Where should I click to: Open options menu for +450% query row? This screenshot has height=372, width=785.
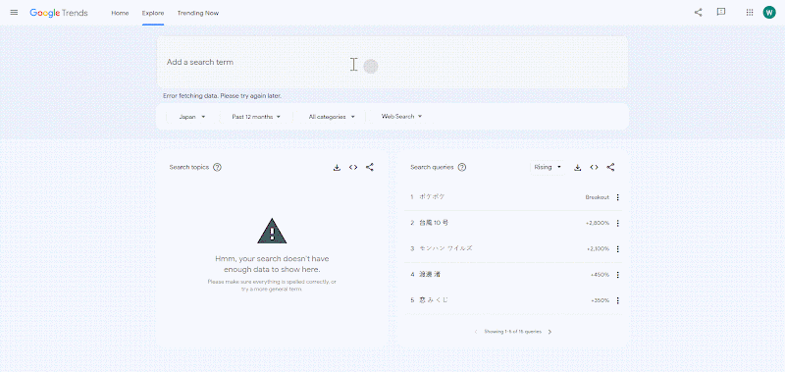tap(617, 275)
